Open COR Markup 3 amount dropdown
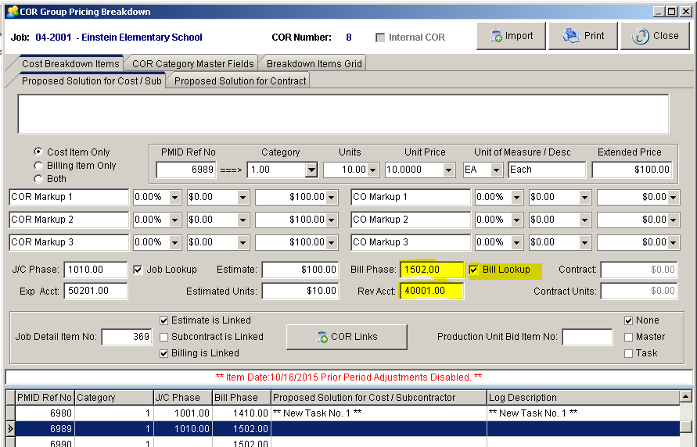 click(243, 242)
